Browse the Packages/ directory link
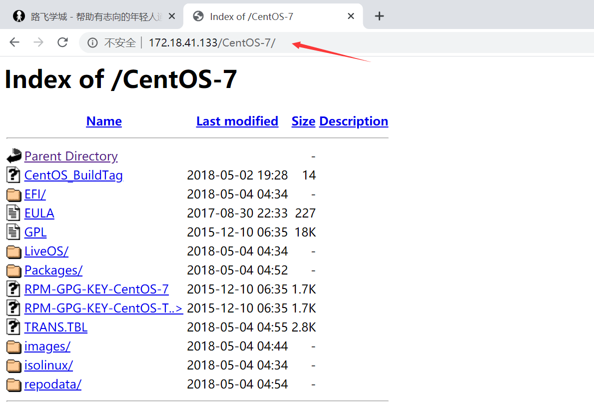This screenshot has height=417, width=594. click(53, 270)
